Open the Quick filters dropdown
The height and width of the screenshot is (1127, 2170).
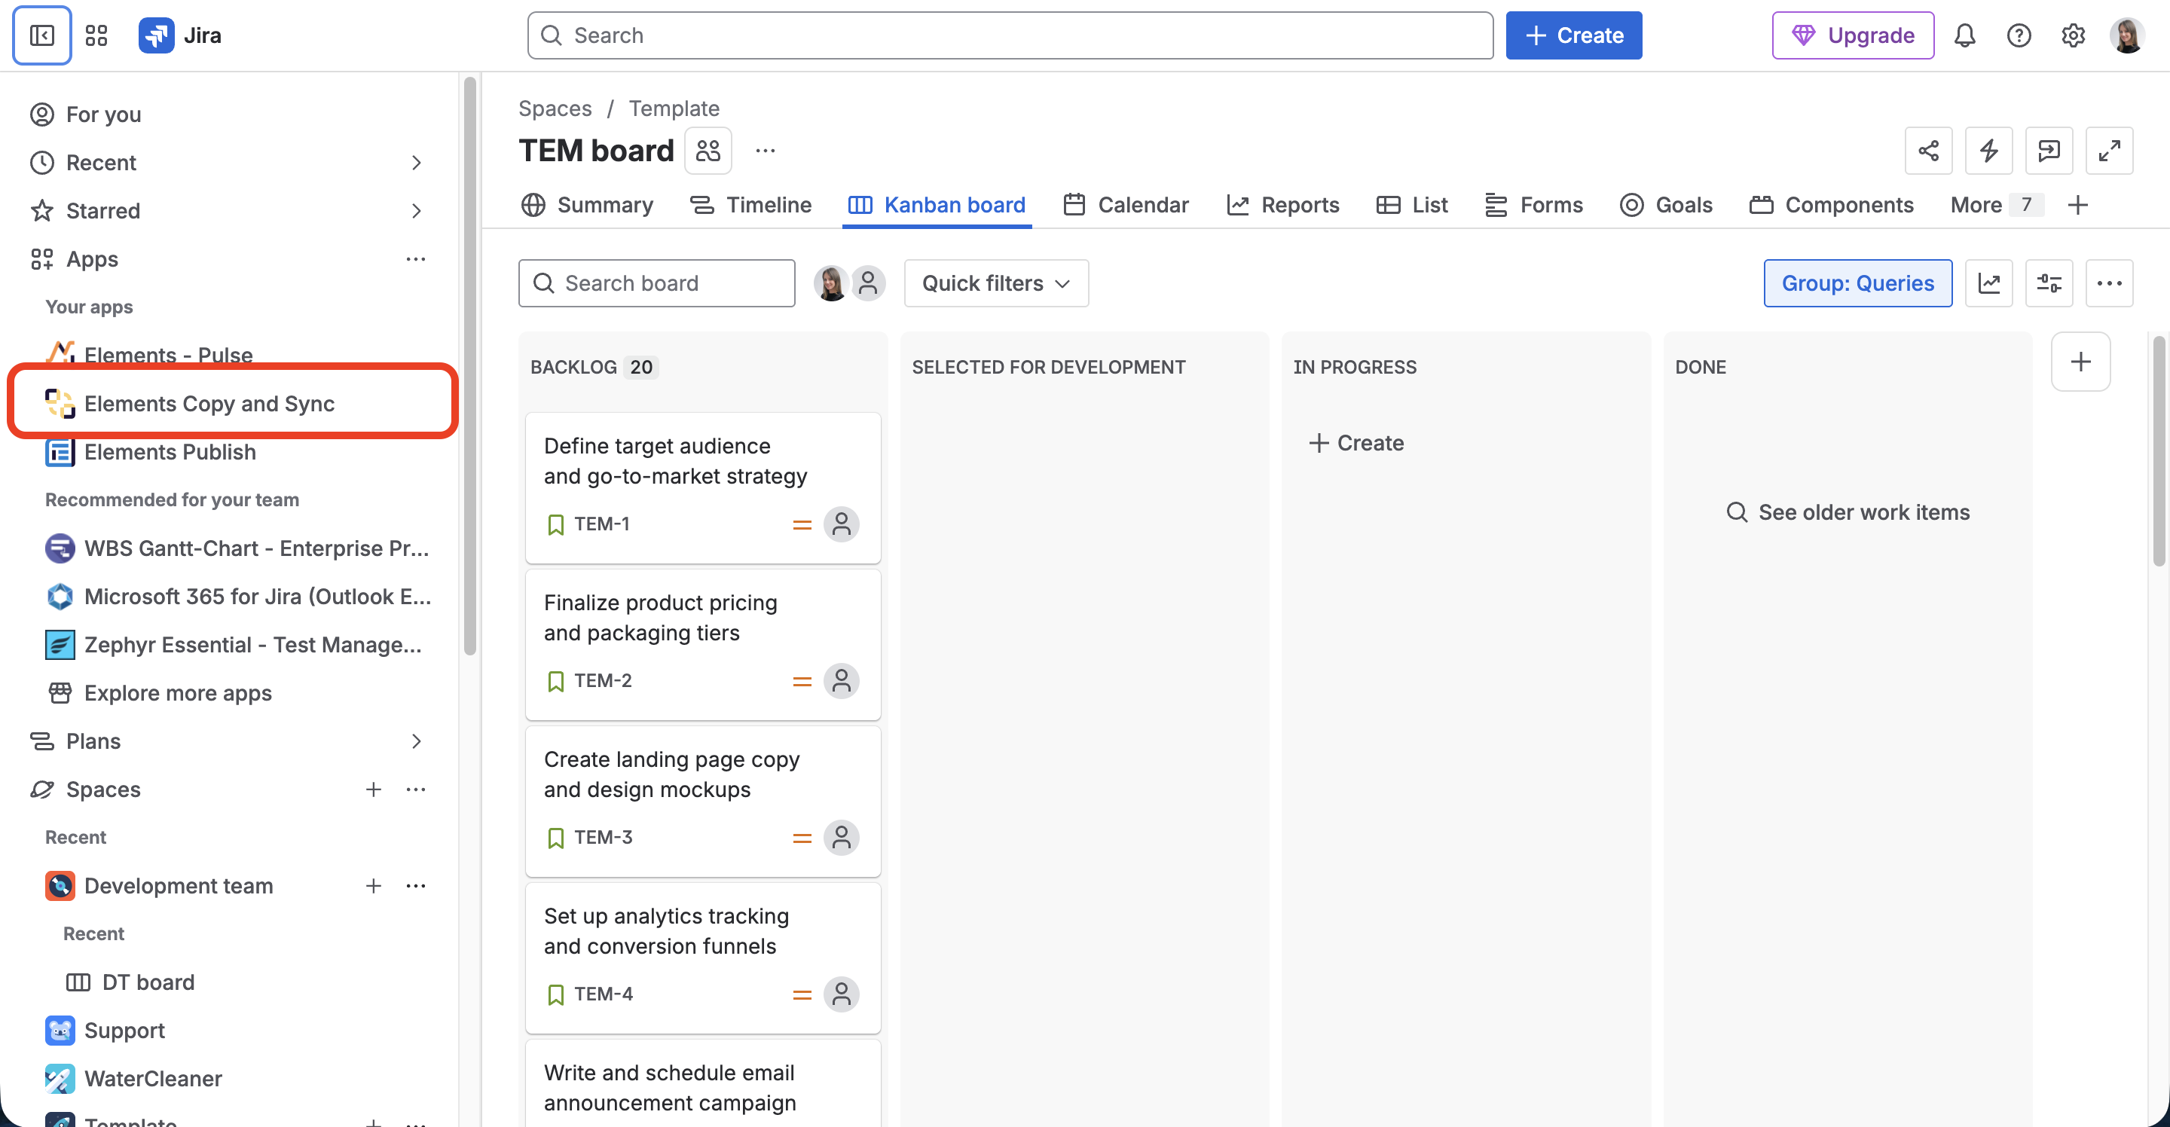(995, 283)
